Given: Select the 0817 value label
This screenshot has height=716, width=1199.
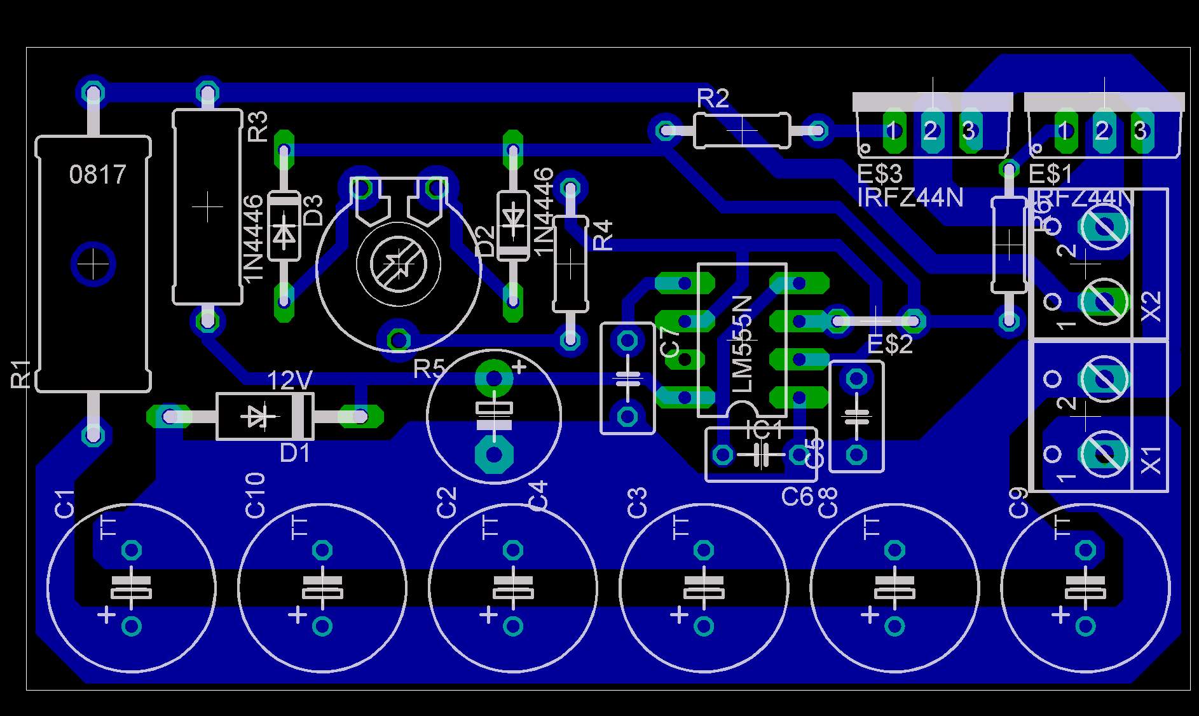Looking at the screenshot, I should tap(98, 174).
